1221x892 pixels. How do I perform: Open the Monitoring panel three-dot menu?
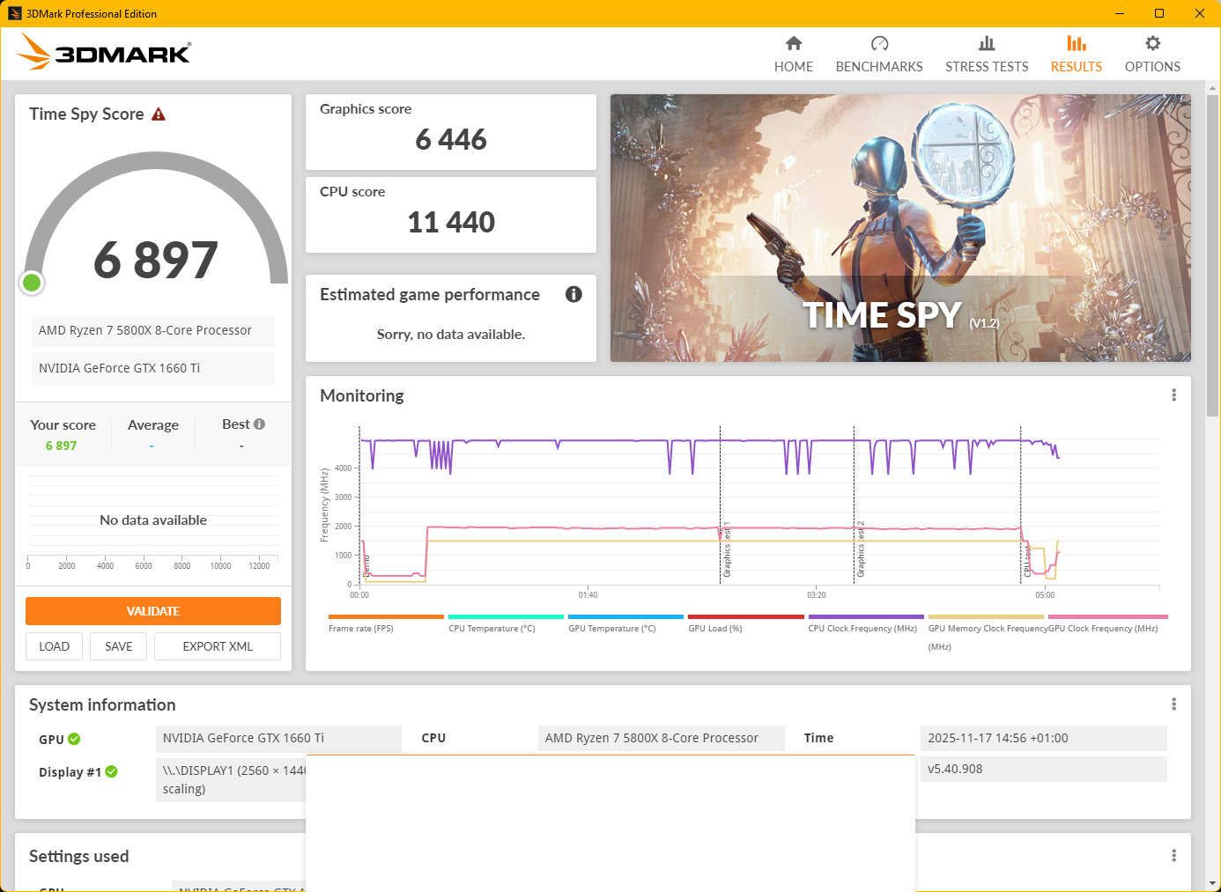pyautogui.click(x=1173, y=395)
